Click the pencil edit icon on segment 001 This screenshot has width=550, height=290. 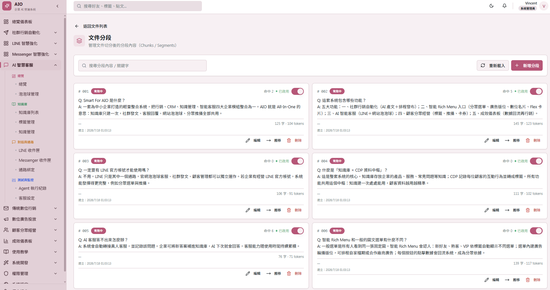click(248, 140)
